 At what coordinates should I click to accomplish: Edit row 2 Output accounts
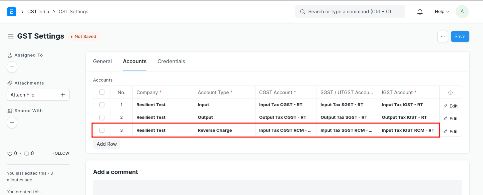450,118
